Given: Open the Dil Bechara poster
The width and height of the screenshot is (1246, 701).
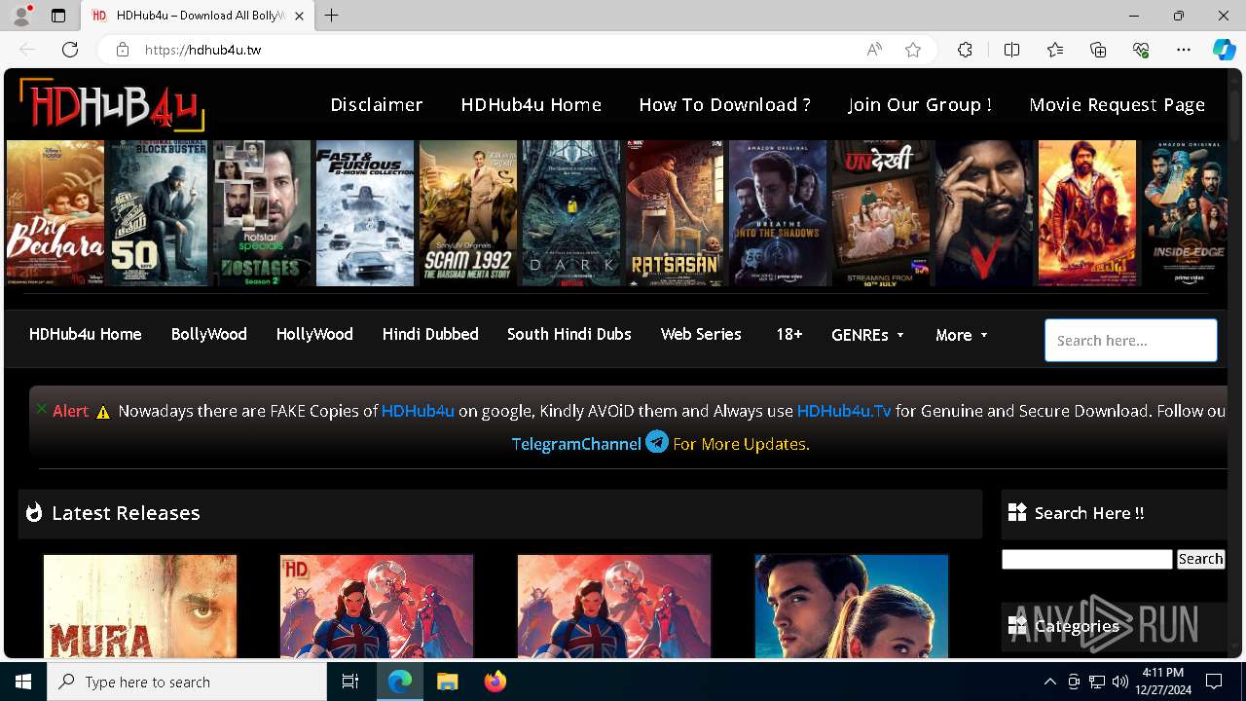Looking at the screenshot, I should [x=55, y=213].
